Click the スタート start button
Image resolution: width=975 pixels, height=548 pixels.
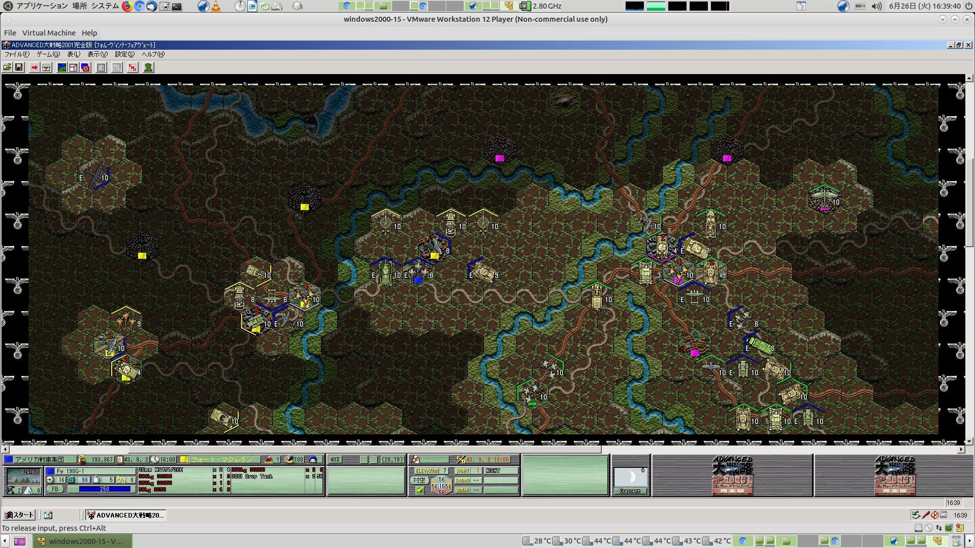click(19, 515)
